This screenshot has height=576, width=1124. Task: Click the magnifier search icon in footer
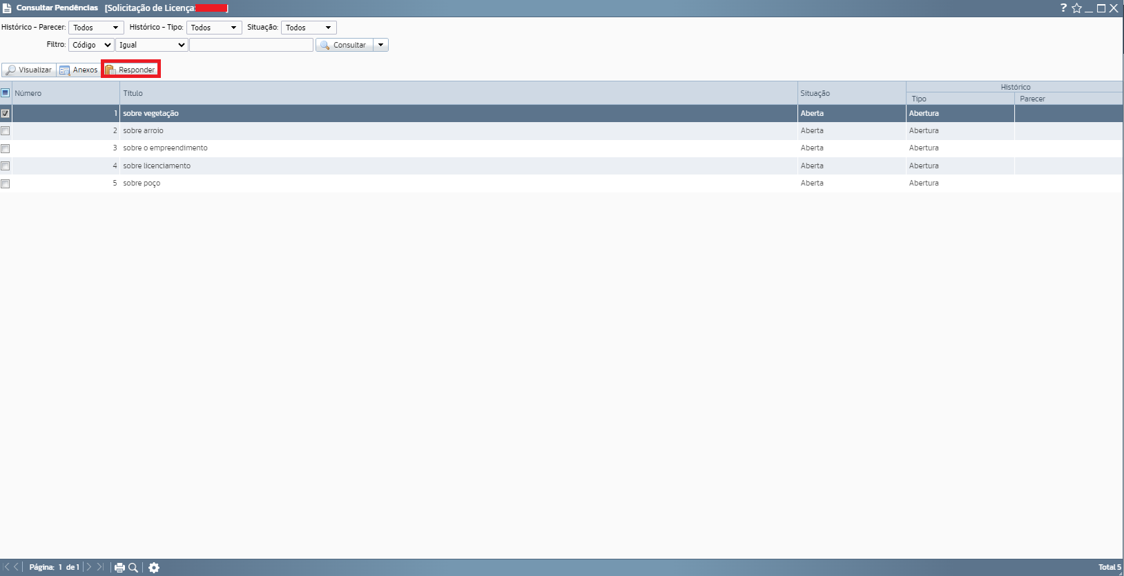point(133,568)
